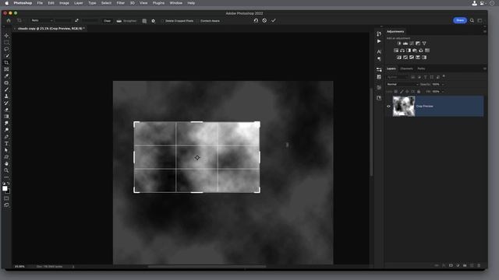Switch to the Channels tab

(406, 68)
